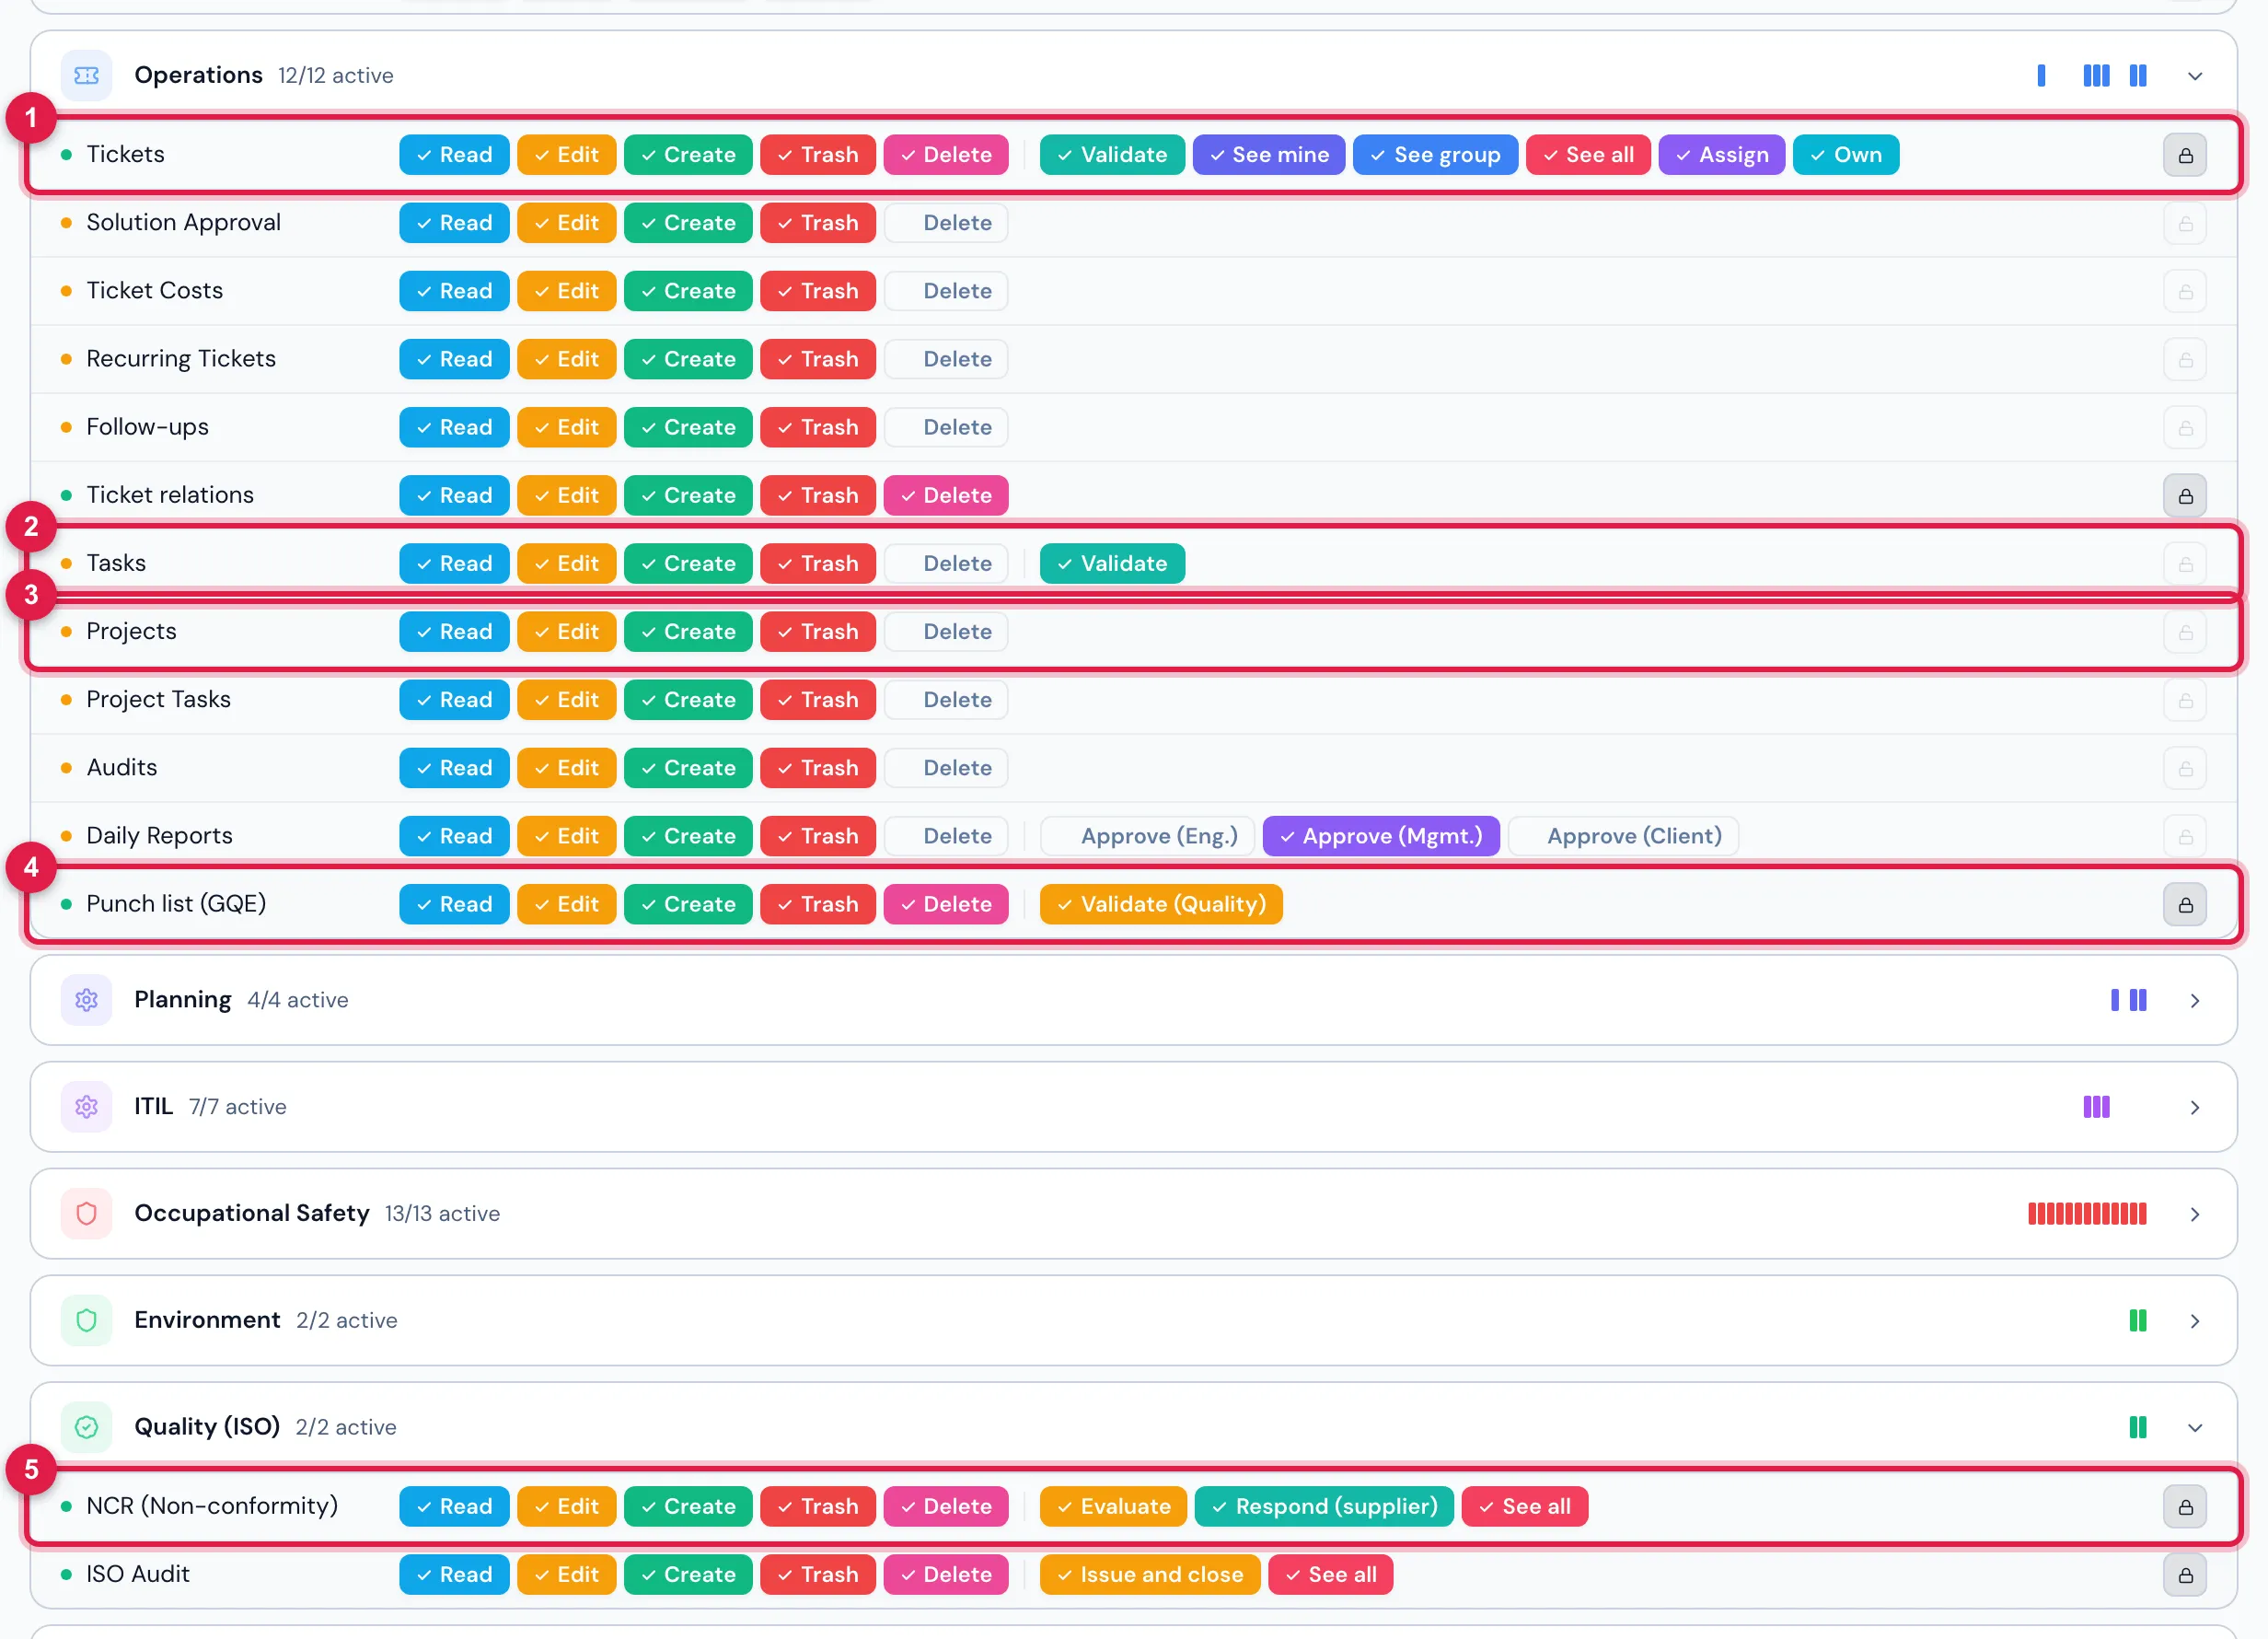Viewport: 2268px width, 1639px height.
Task: Click the Project Tasks row label
Action: 158,700
